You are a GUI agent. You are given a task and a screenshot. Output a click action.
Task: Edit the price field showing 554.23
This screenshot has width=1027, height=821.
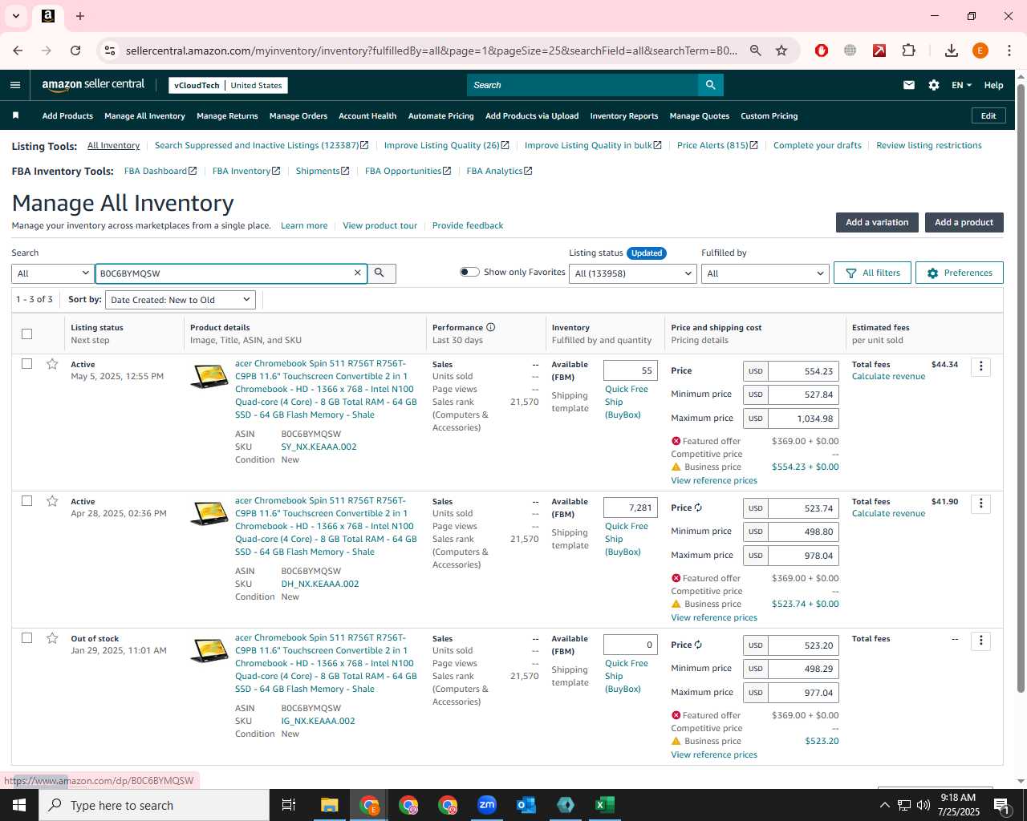coord(803,371)
